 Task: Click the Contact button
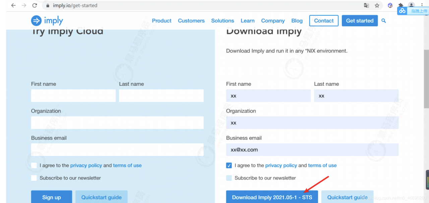(324, 21)
